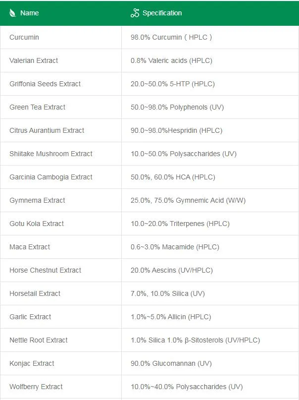Click on Griffonia Seeds Extract
This screenshot has width=299, height=400.
[45, 84]
